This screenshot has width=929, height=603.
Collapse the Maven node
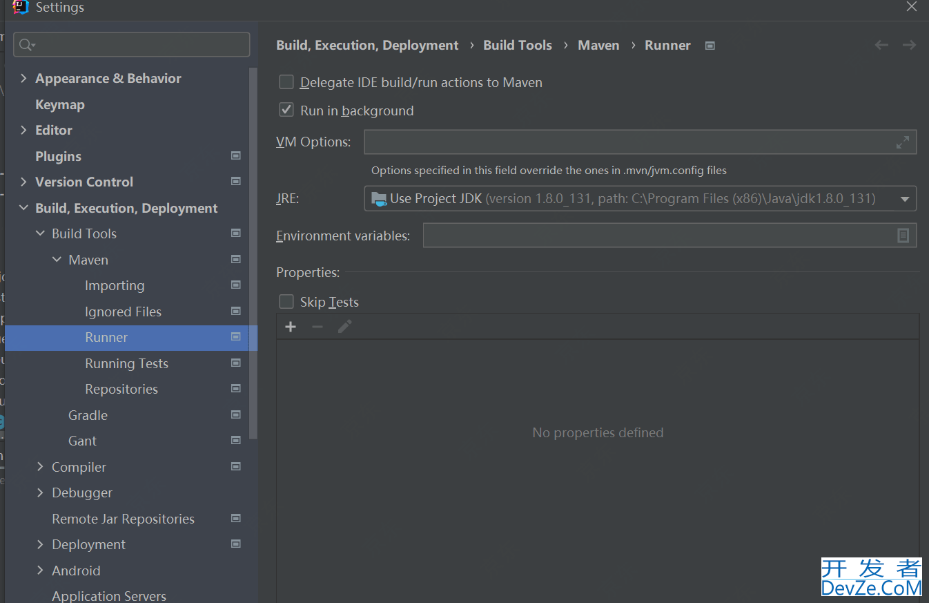57,260
